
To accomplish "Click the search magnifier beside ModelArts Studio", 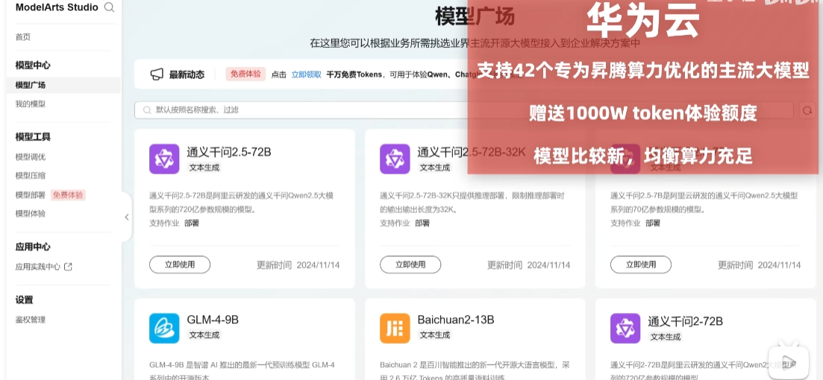I will (110, 7).
